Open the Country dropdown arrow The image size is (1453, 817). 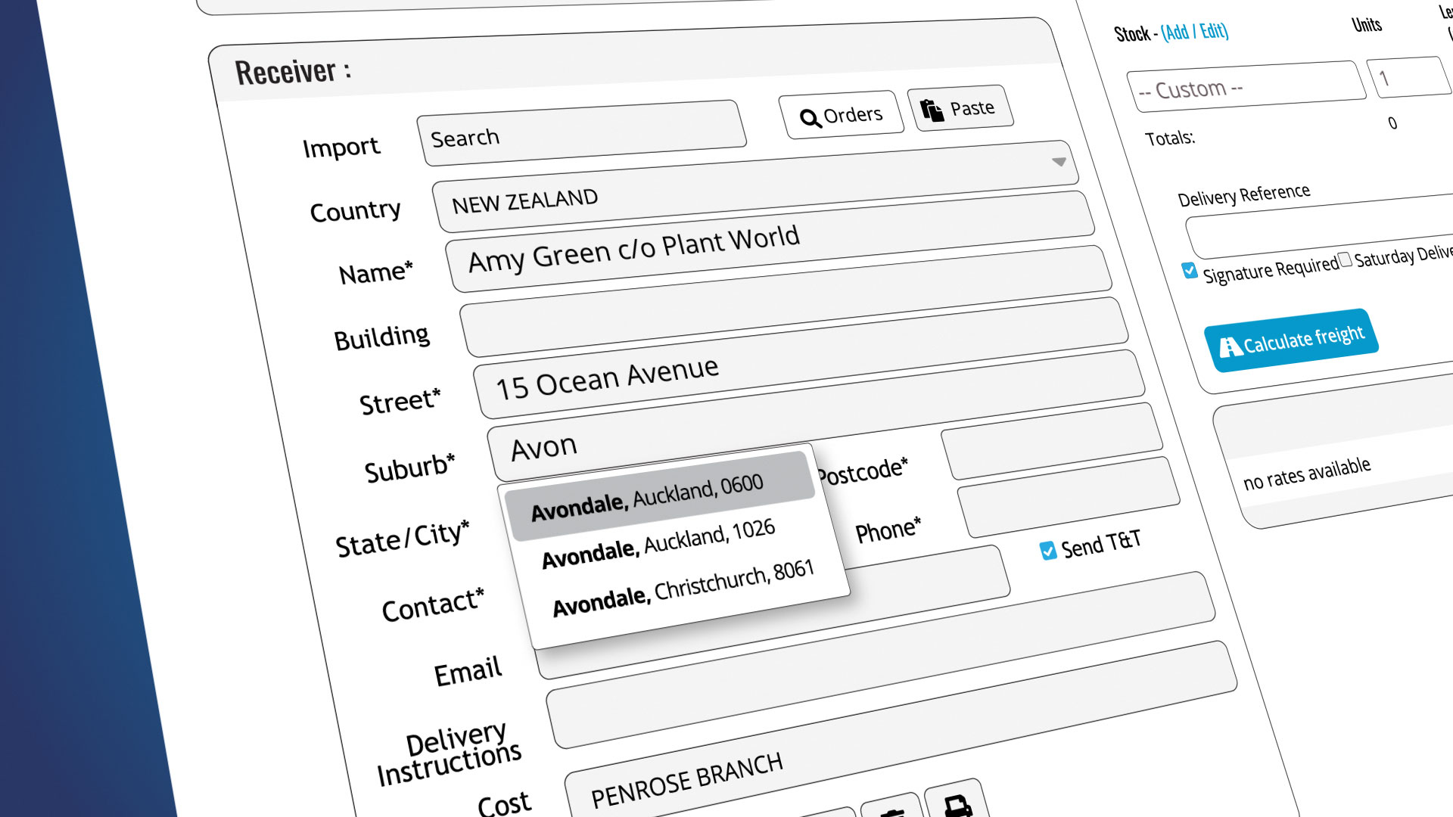[1059, 162]
